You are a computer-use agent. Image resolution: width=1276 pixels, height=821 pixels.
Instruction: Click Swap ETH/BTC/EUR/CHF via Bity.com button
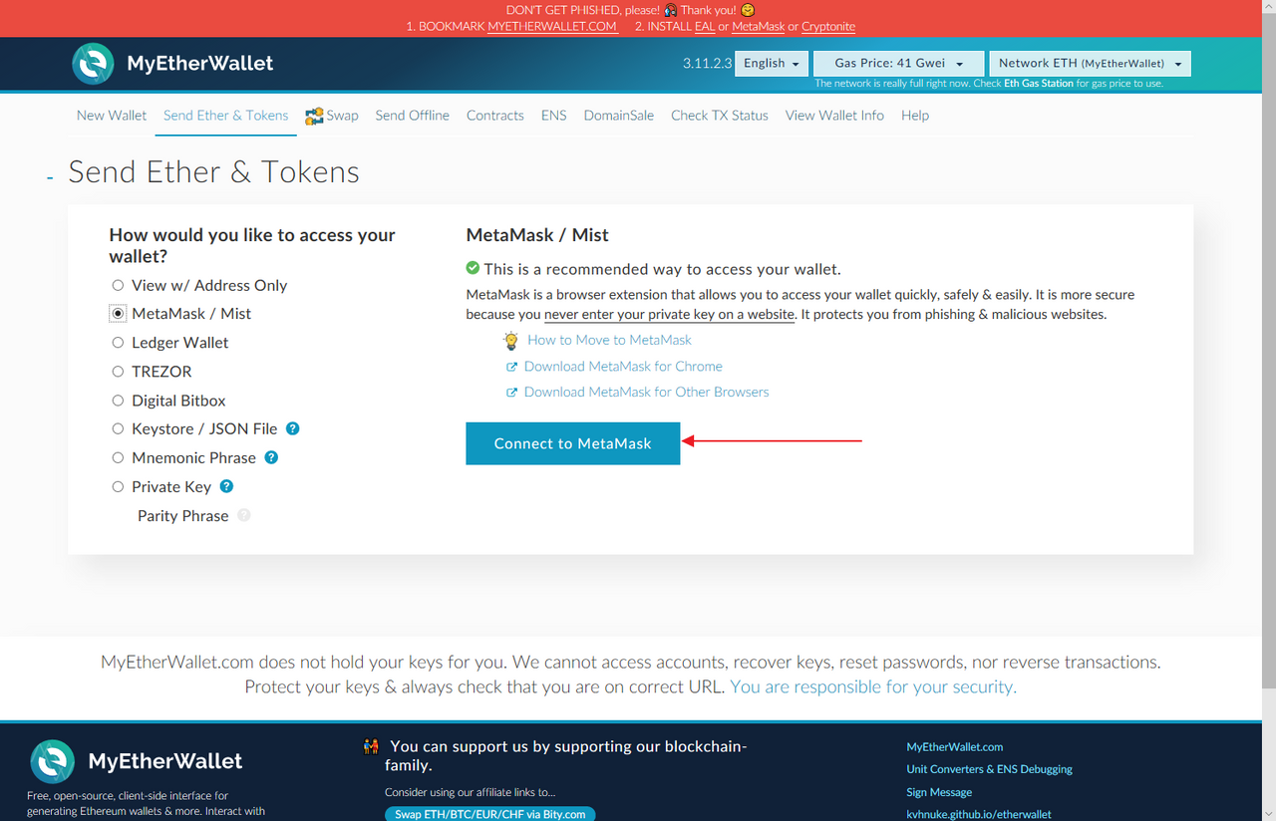tap(490, 814)
